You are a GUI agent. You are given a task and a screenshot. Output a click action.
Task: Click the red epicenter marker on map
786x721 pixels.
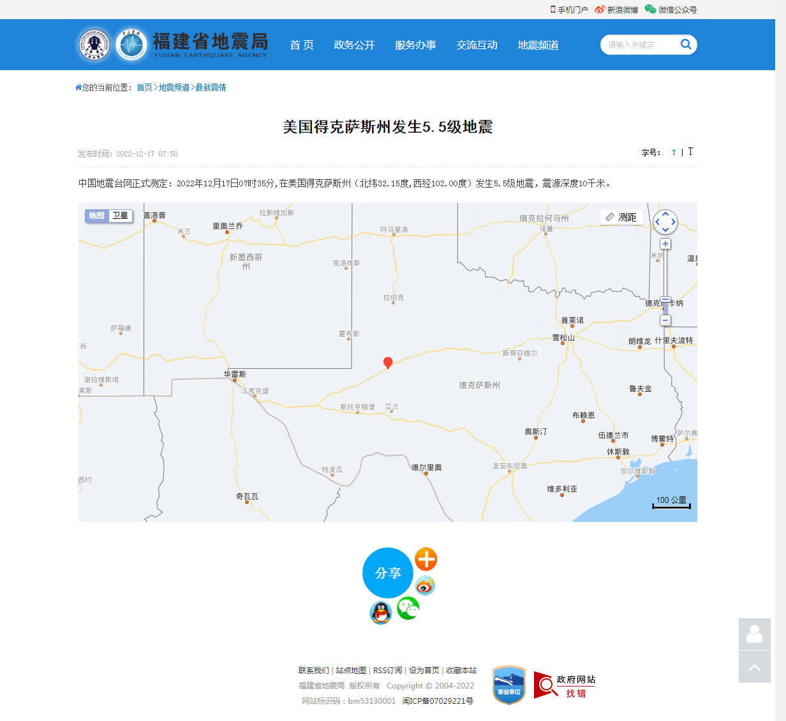(387, 362)
